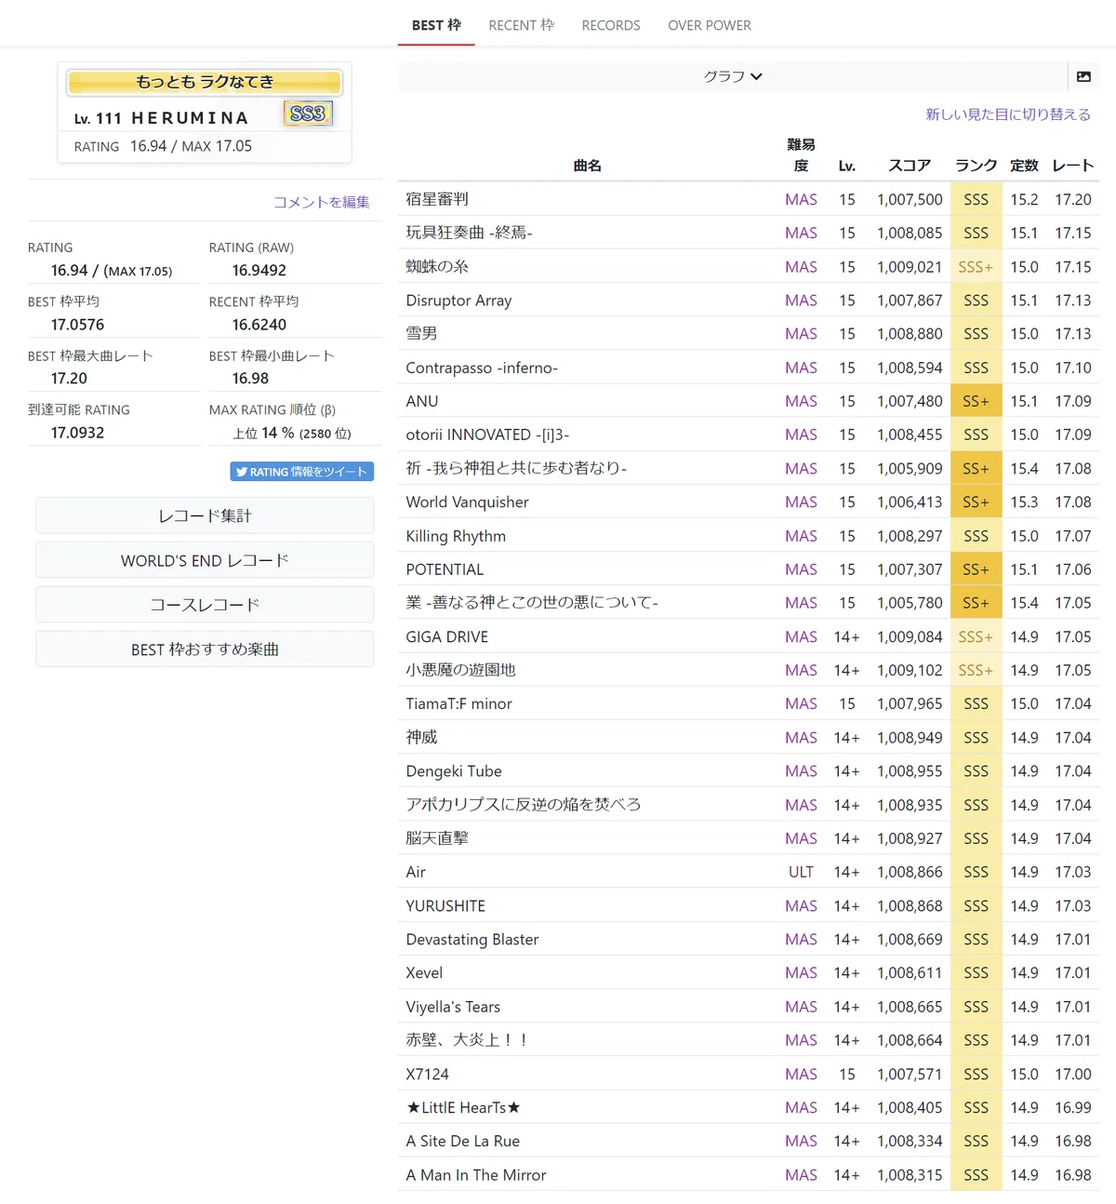
Task: Click the SSS+ rank cell for 蜘蛛の糸
Action: tap(976, 267)
